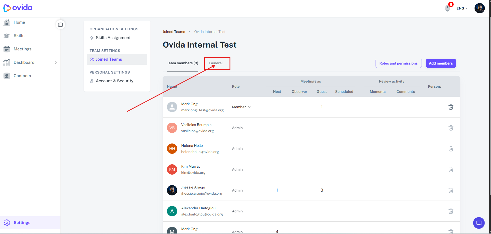Click the name Kim Murray
Screen dimensions: 491x234
tap(191, 167)
